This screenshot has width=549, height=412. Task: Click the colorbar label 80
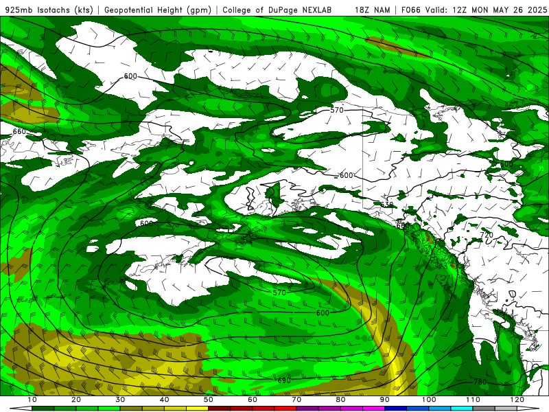coord(340,400)
